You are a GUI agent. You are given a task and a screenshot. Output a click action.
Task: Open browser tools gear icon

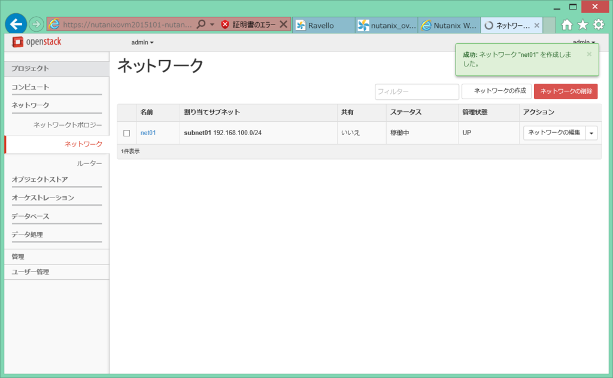pos(599,25)
